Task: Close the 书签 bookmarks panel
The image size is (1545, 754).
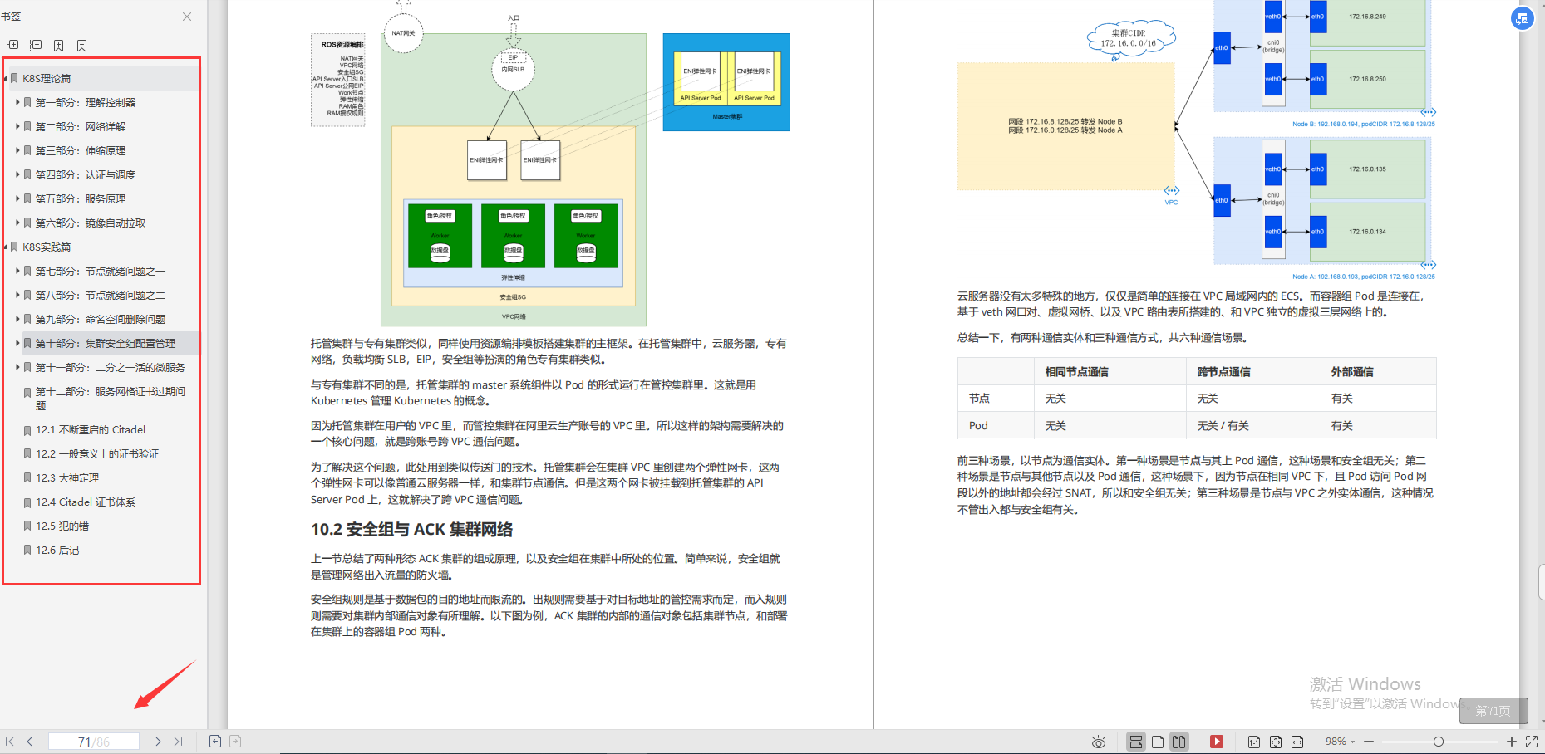Action: pyautogui.click(x=187, y=17)
